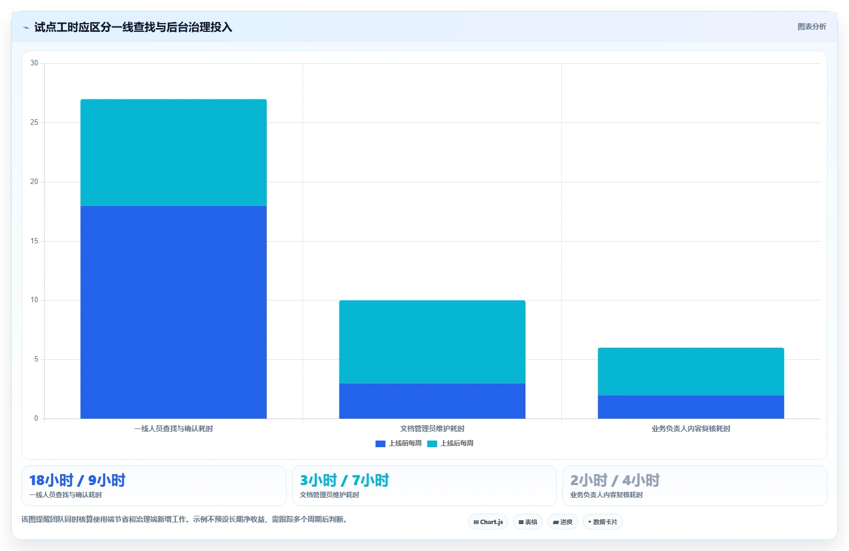Click the footnote text starting 该图提醒团队

pos(184,519)
